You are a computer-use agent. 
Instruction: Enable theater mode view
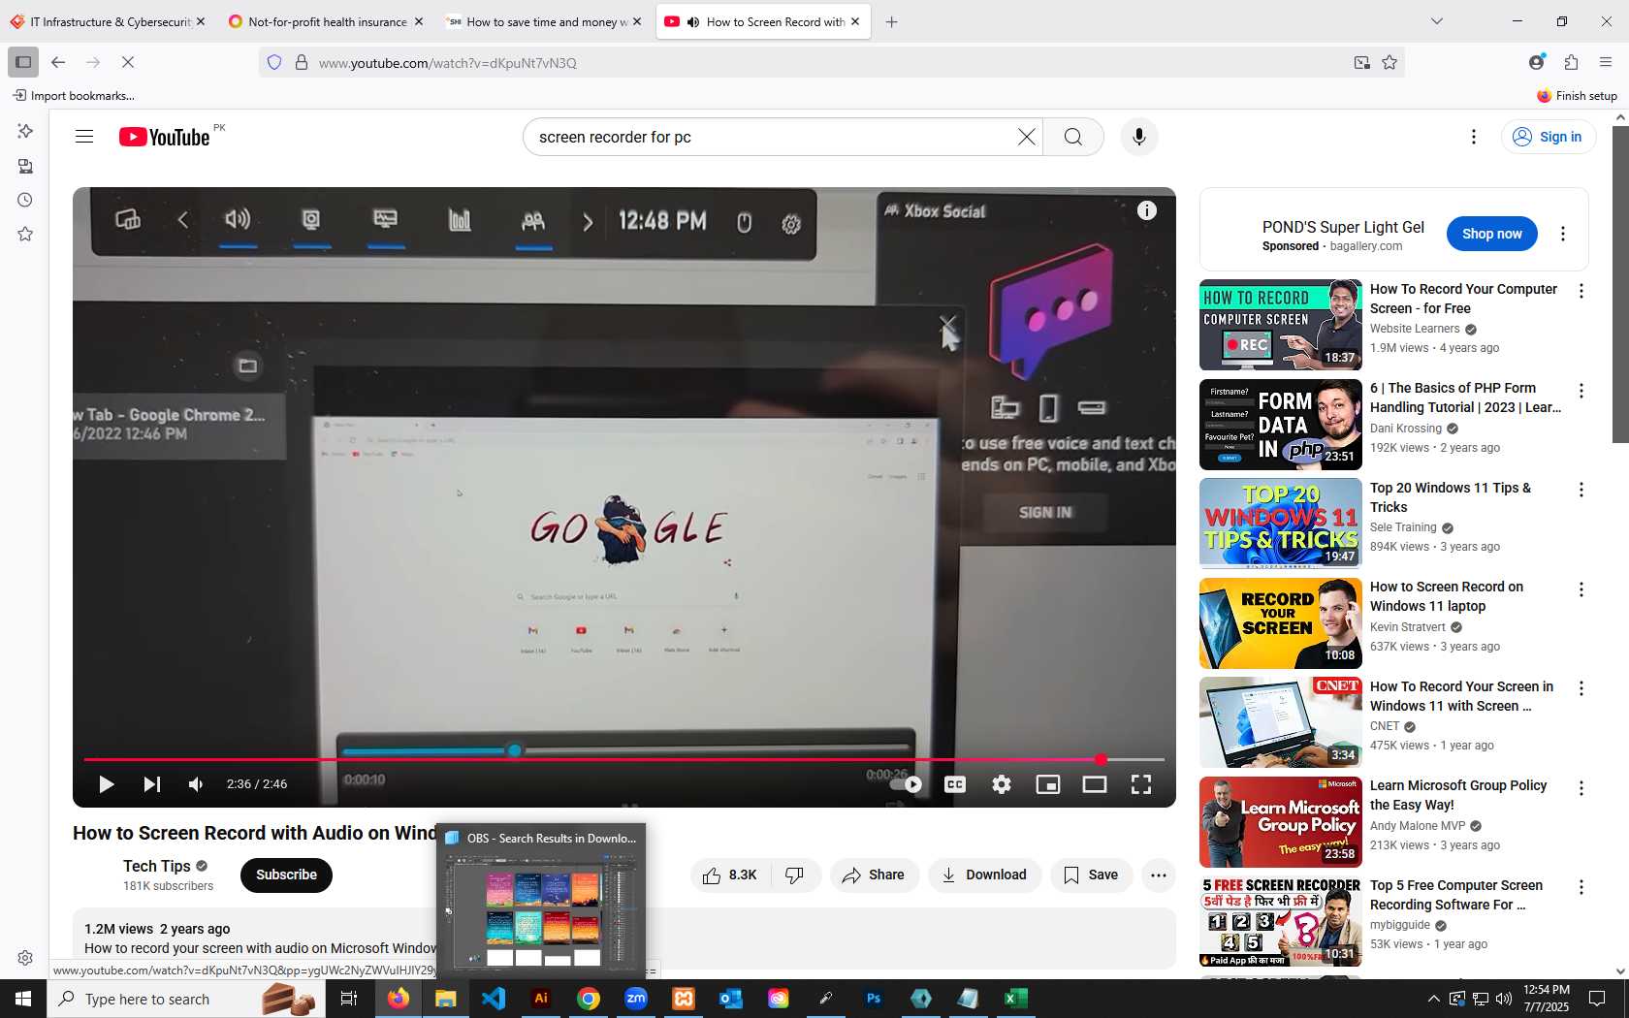pyautogui.click(x=1095, y=784)
